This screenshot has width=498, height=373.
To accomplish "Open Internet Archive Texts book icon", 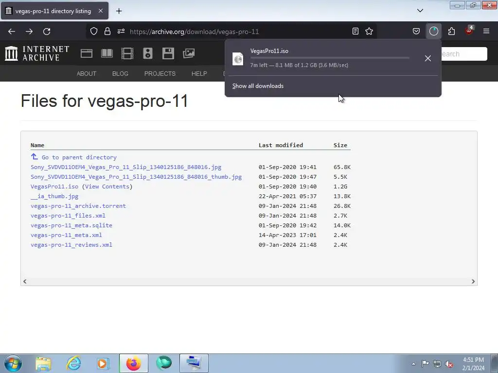I will [107, 53].
